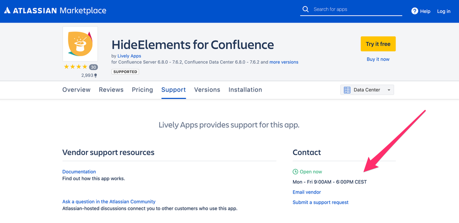Click the 30 reviews count badge
Viewport: 459px width, 223px height.
click(93, 67)
